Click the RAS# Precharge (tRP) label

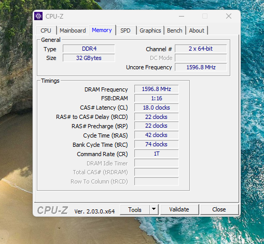click(x=100, y=126)
